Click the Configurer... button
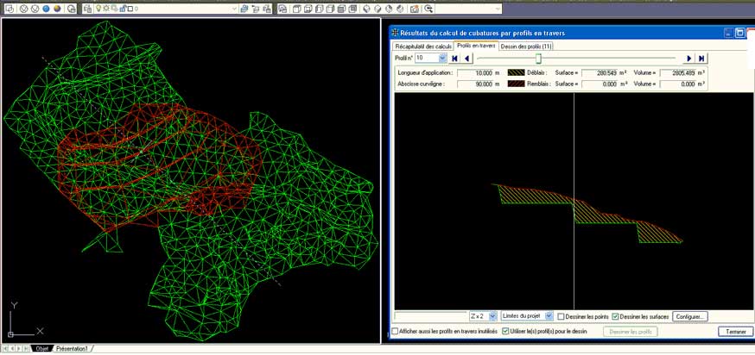The image size is (755, 355). point(690,316)
